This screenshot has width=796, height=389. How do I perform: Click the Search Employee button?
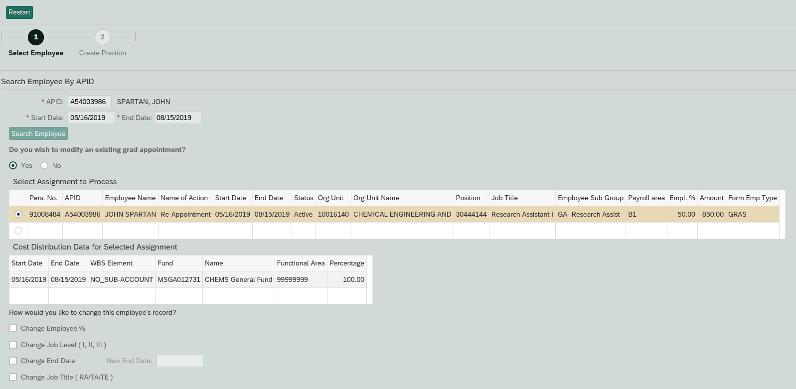coord(38,133)
